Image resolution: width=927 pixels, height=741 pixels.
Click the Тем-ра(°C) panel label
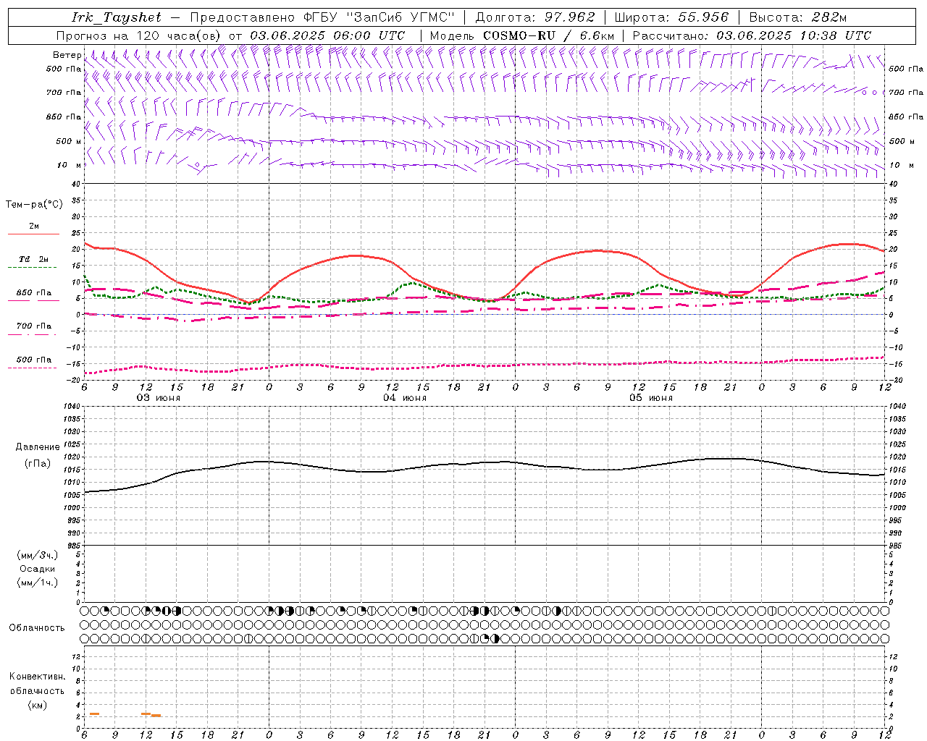coord(34,205)
